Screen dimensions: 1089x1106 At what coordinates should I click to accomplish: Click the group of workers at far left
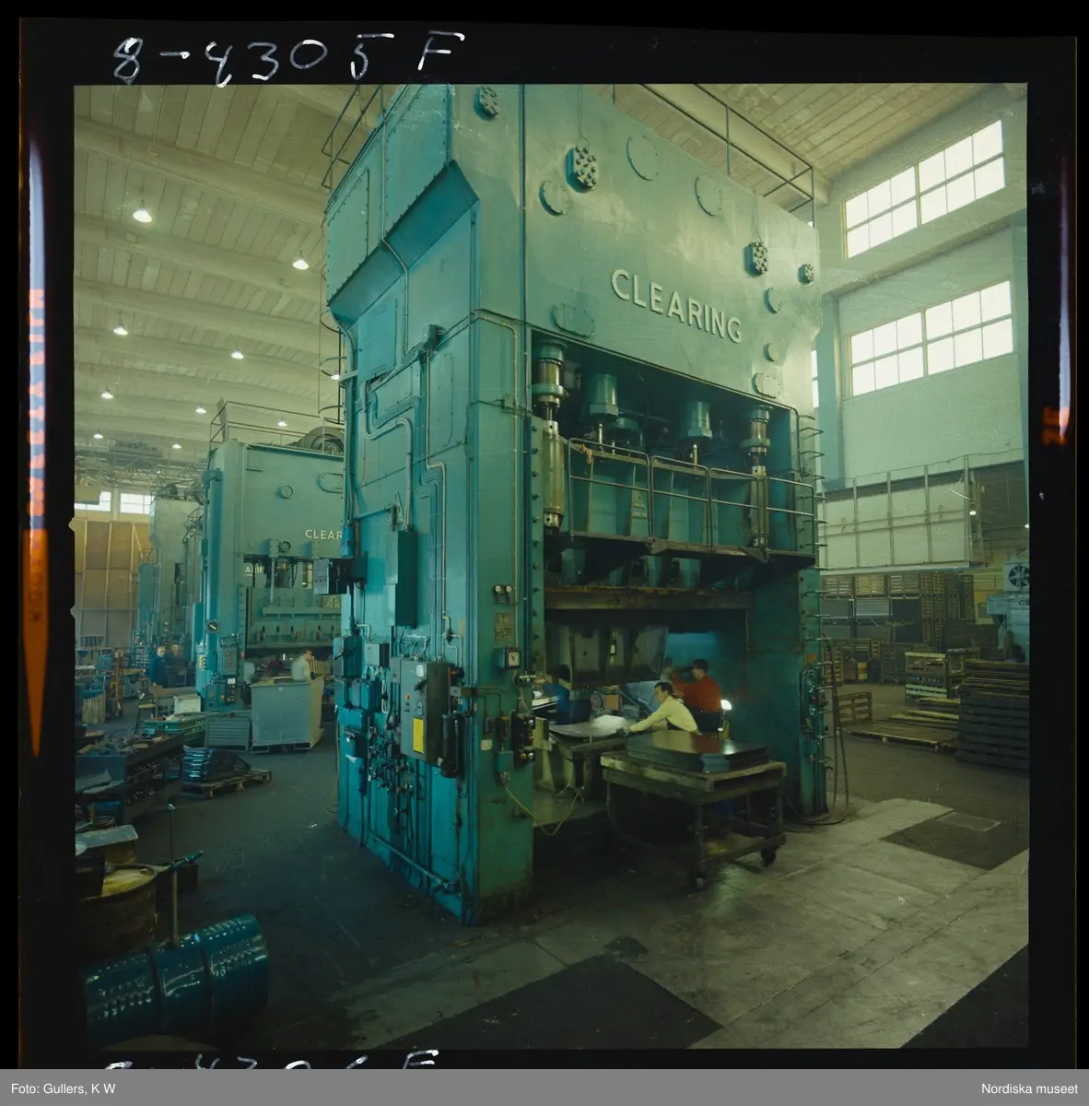pos(166,664)
